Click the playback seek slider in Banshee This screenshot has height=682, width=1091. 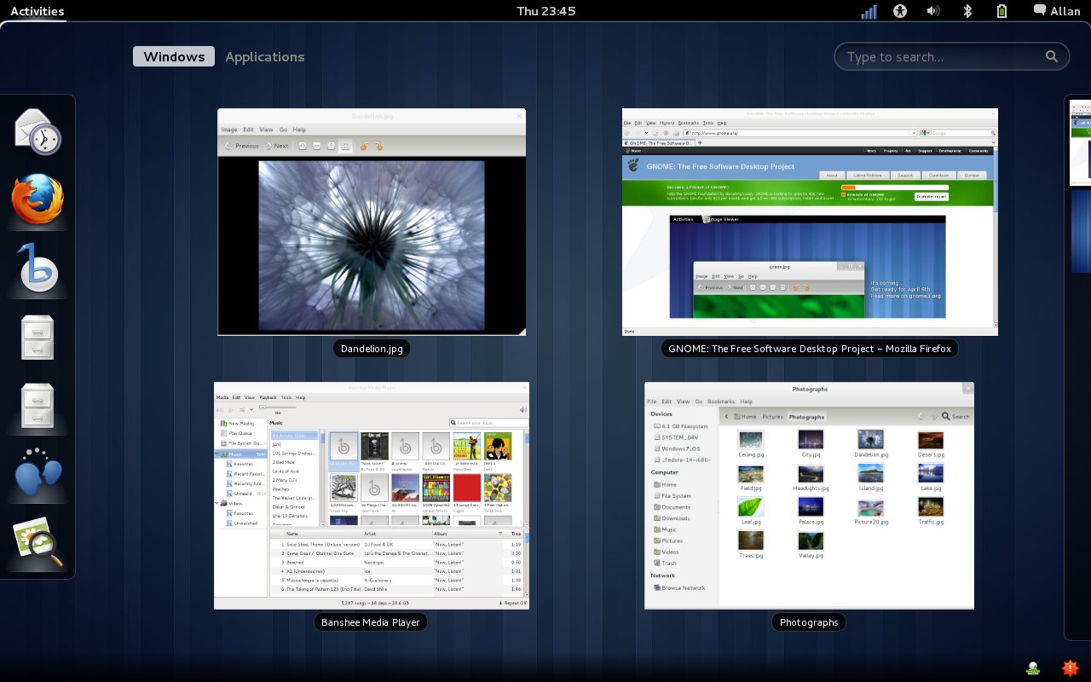coord(279,407)
